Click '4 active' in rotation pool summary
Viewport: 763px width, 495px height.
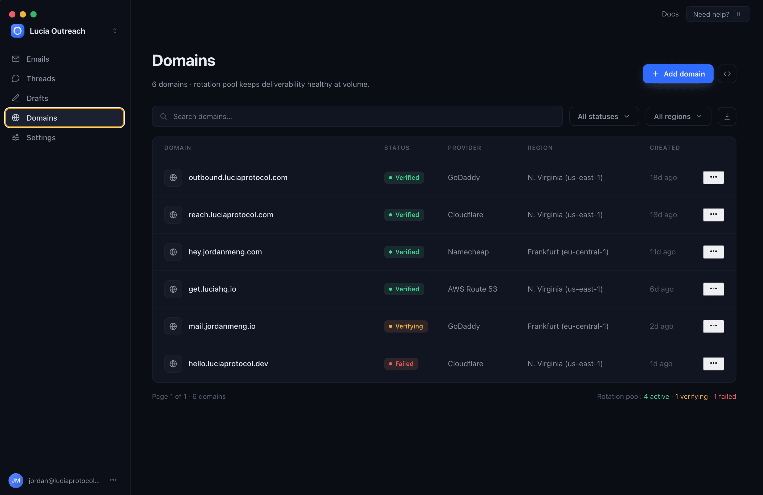[656, 396]
